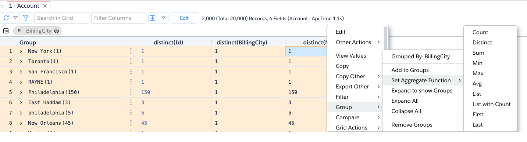Open the Compare submenu
The width and height of the screenshot is (527, 142).
[354, 117]
